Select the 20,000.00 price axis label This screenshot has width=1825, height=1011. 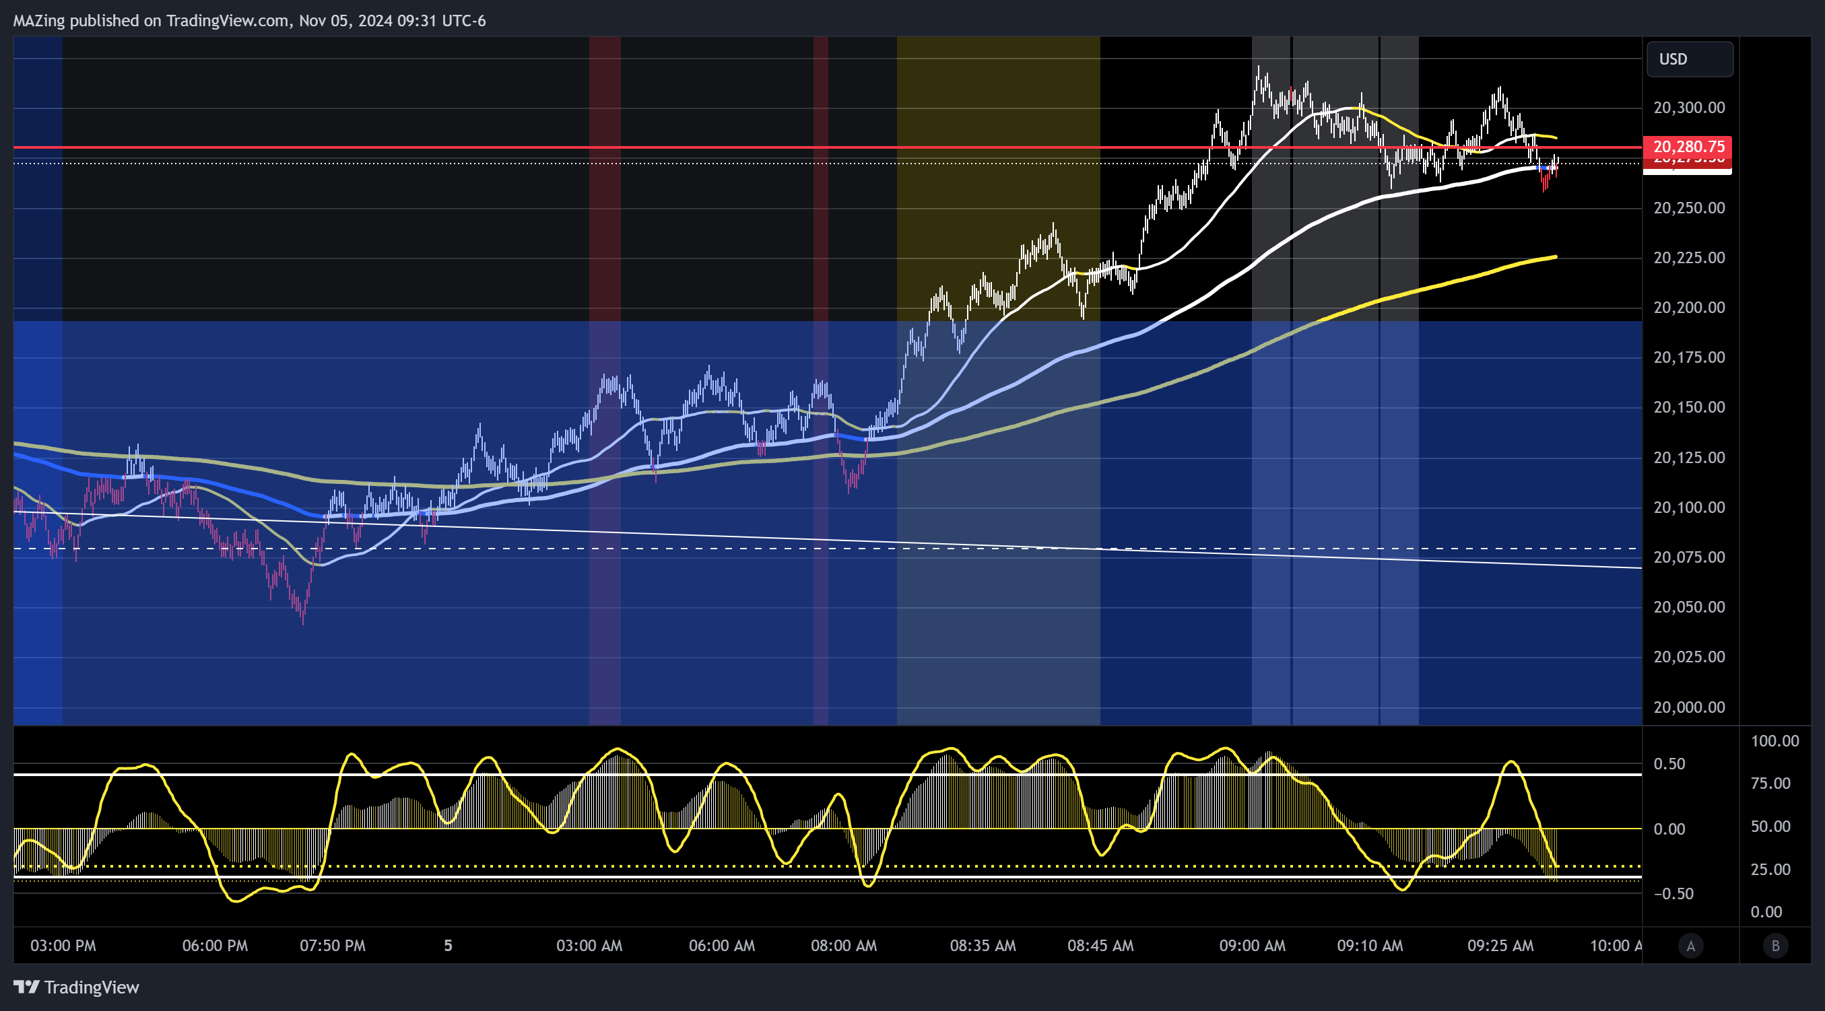click(1689, 707)
